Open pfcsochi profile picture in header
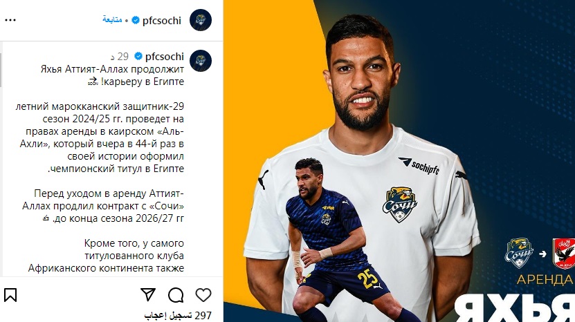The height and width of the screenshot is (322, 575). point(201,20)
